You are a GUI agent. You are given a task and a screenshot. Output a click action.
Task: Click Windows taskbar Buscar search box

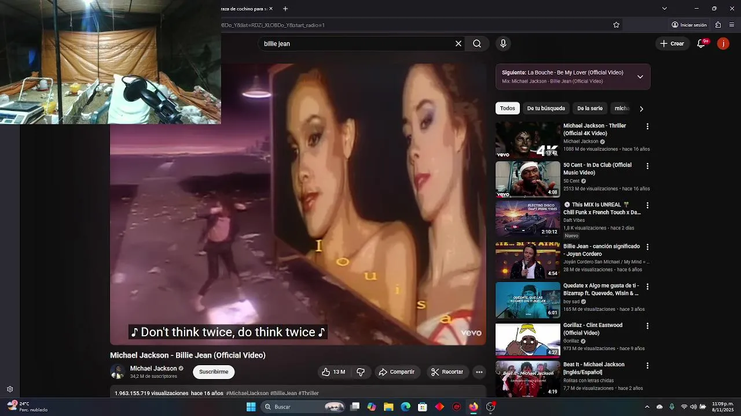[303, 407]
